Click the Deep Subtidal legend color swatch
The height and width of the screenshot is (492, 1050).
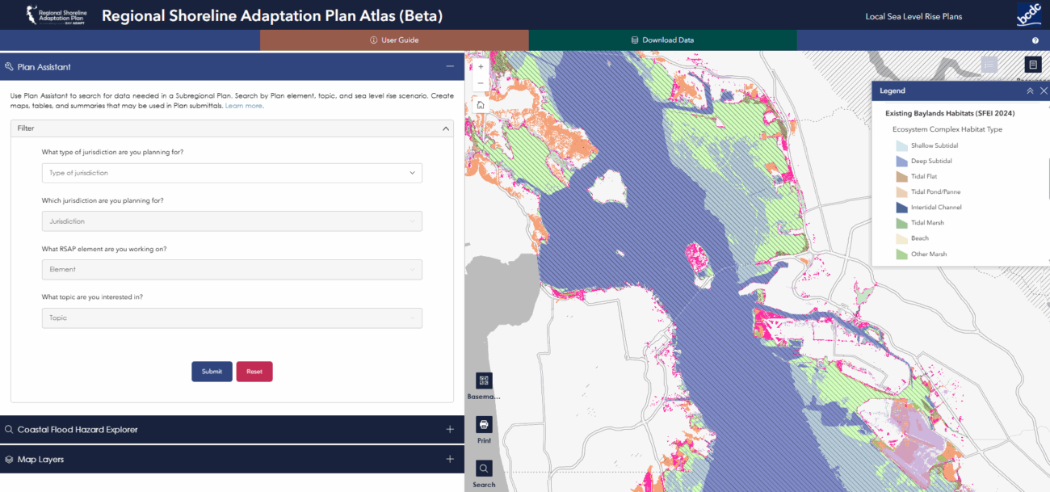click(901, 162)
